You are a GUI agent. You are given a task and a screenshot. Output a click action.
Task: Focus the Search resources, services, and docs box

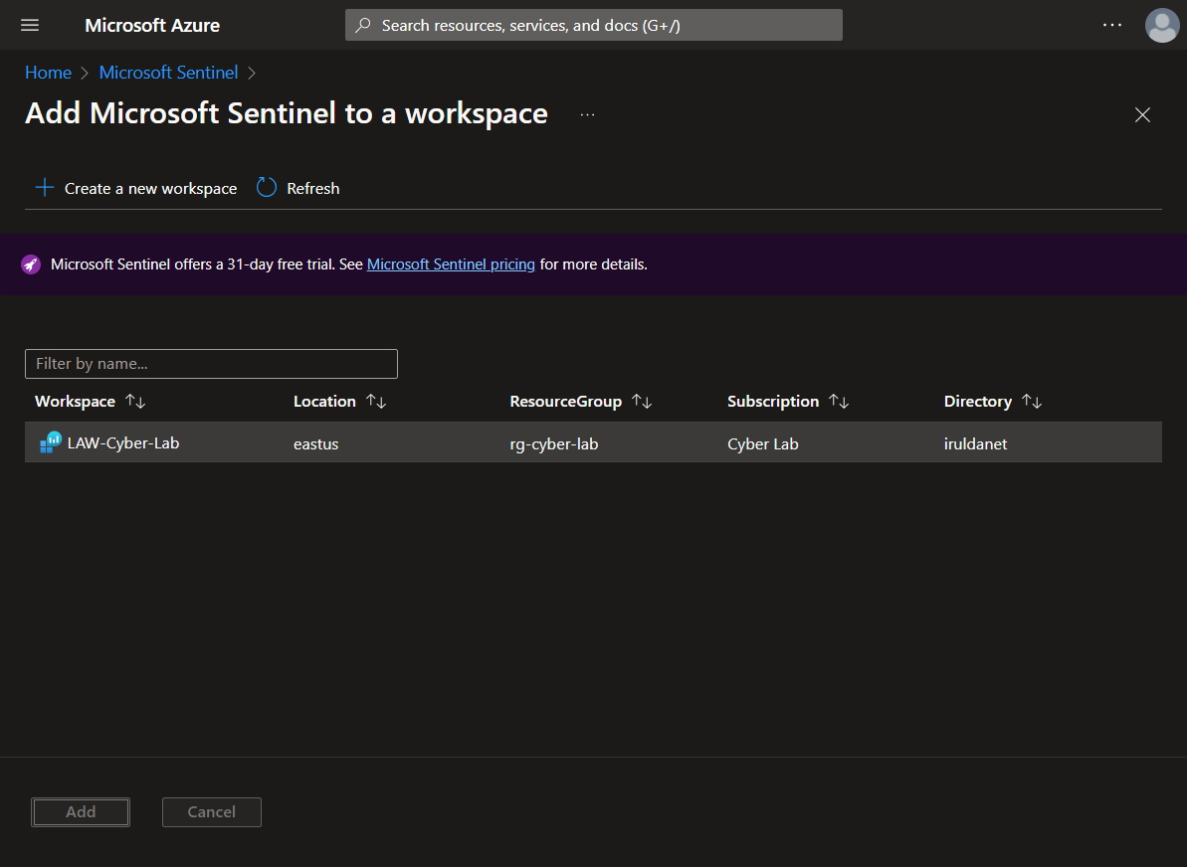click(x=593, y=25)
